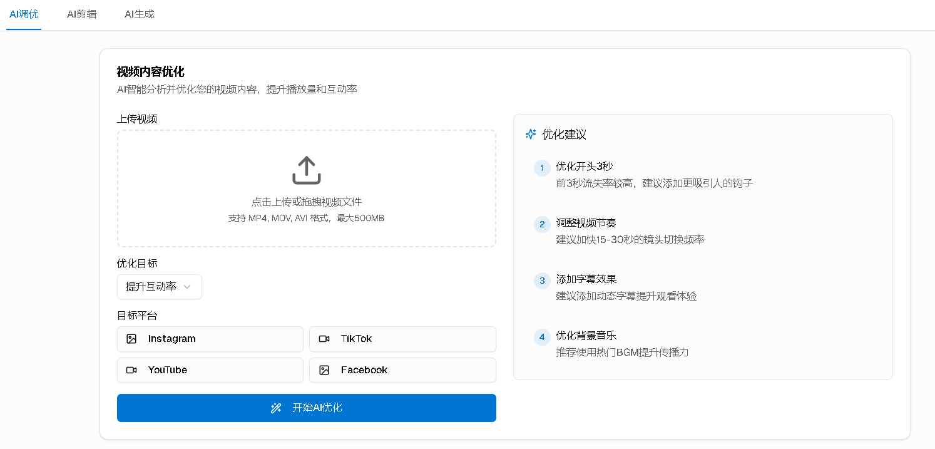Click the sparkle icon beside 优化建议

tap(531, 134)
